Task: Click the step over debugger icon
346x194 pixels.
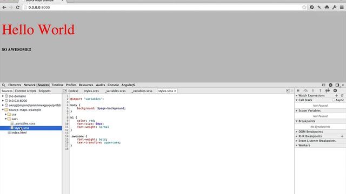Action: [305, 91]
